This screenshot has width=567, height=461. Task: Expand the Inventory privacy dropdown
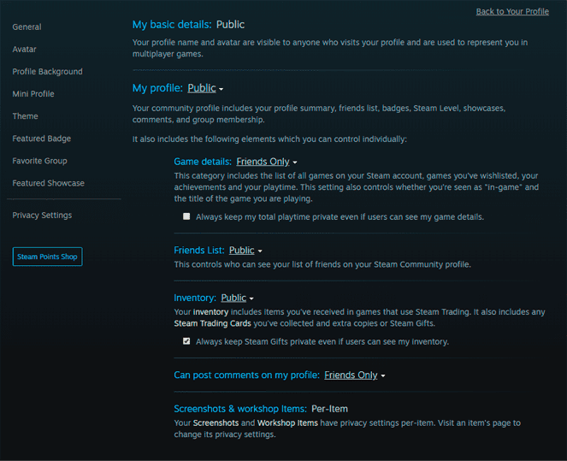tap(238, 298)
